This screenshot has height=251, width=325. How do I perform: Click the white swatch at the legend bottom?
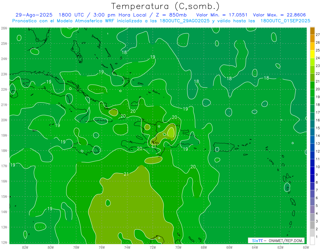tap(312, 240)
